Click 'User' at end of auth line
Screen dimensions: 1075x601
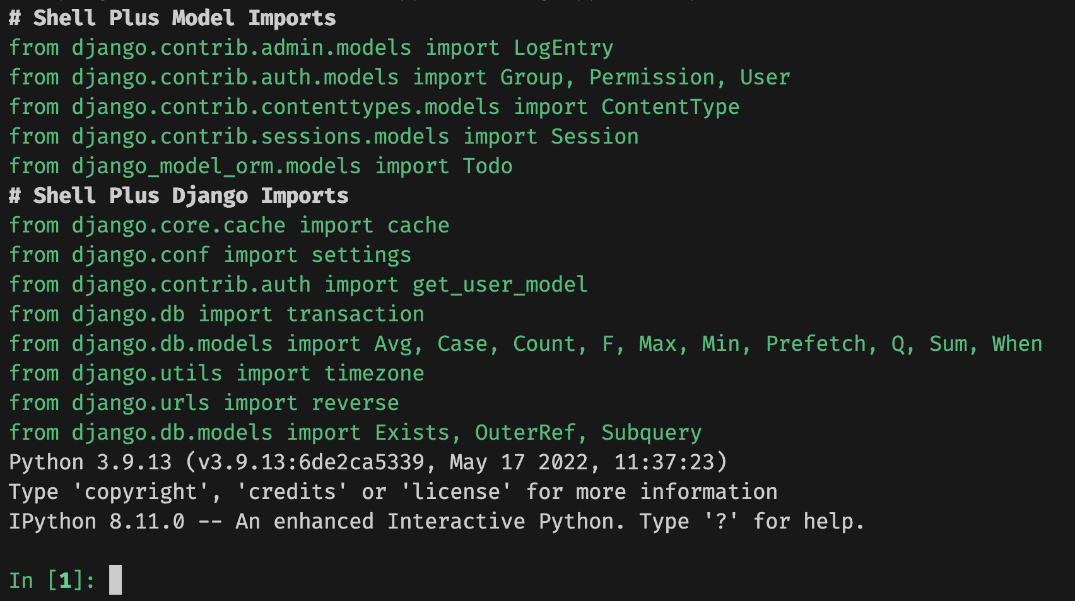765,77
